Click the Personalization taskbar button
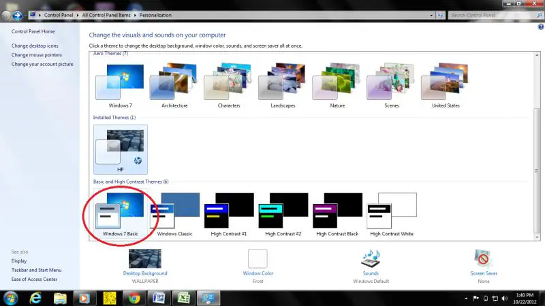This screenshot has height=306, width=545. (208, 299)
